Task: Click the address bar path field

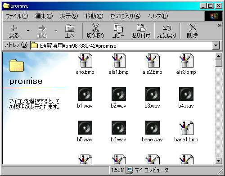Action: click(121, 45)
